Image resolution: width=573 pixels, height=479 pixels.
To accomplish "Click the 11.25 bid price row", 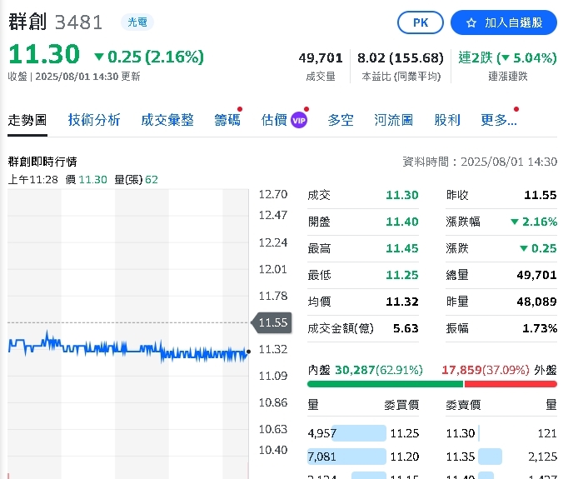I will pyautogui.click(x=363, y=433).
